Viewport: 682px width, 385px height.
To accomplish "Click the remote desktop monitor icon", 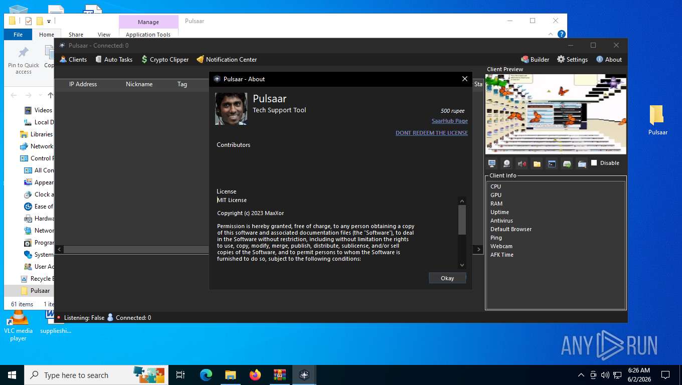I will coord(492,163).
